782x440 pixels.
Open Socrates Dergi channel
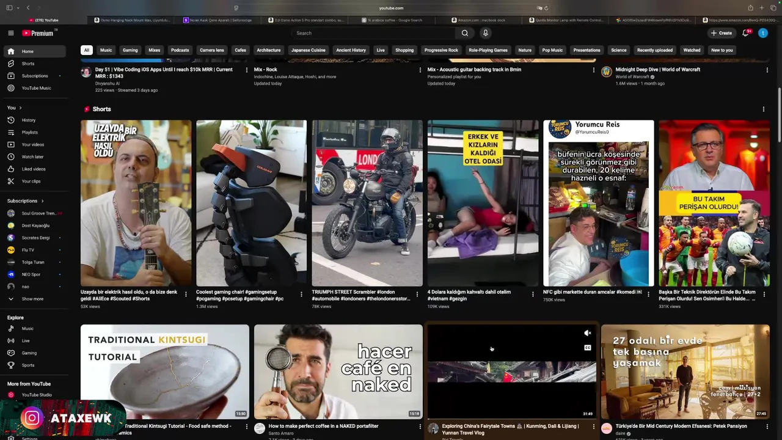[35, 238]
